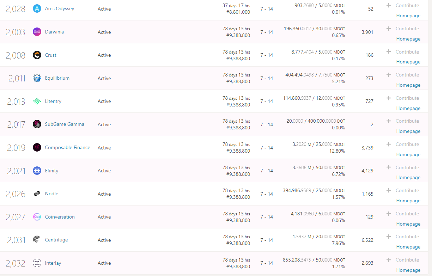Click the SubGame Gamma logo icon

click(37, 124)
